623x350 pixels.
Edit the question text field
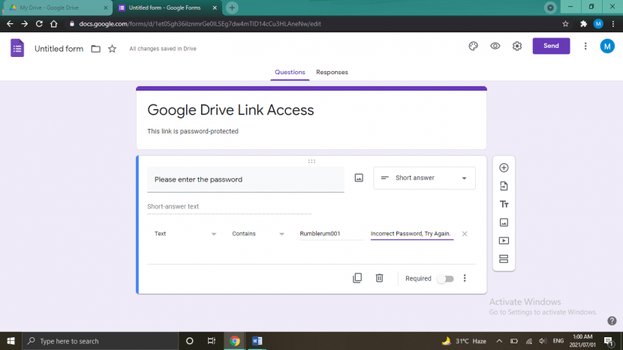(245, 180)
